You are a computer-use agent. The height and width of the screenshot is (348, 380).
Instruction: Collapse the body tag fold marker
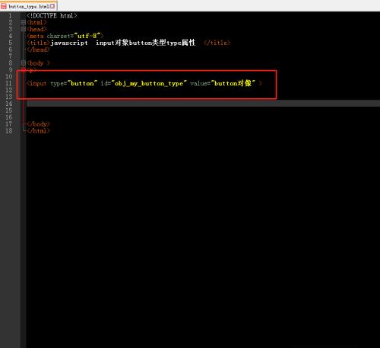(x=24, y=63)
